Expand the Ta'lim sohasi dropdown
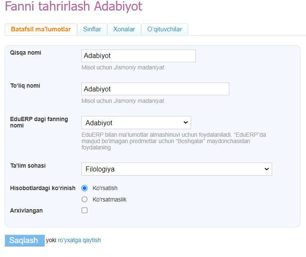The width and height of the screenshot is (306, 257). [176, 169]
